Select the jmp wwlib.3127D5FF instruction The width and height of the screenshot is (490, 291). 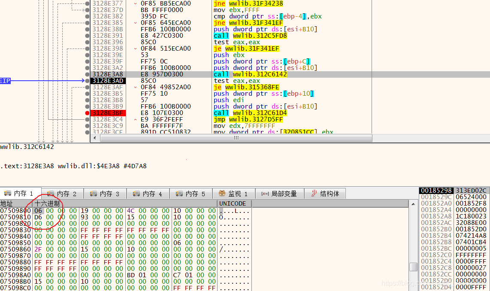248,119
